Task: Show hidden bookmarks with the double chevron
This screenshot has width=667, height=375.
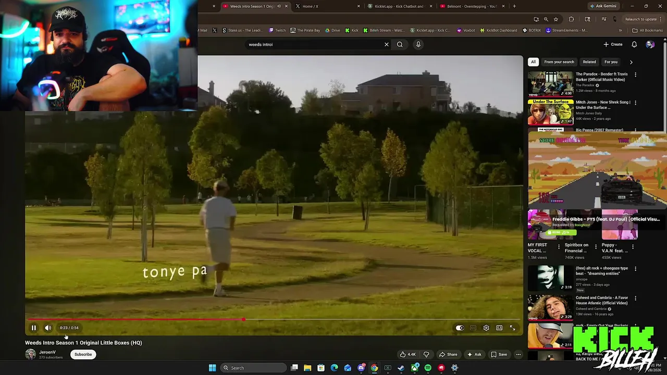Action: tap(620, 30)
